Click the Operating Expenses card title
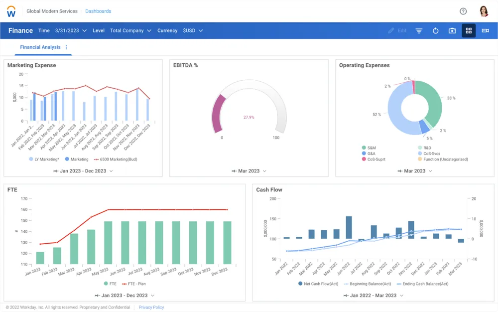Image resolution: width=498 pixels, height=312 pixels. click(x=365, y=65)
